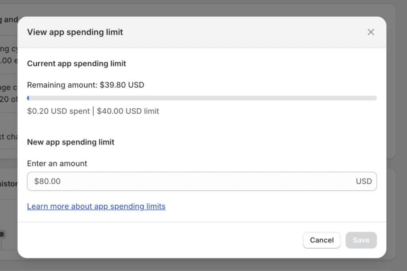Click the $0.20 USD spent text

click(x=58, y=111)
